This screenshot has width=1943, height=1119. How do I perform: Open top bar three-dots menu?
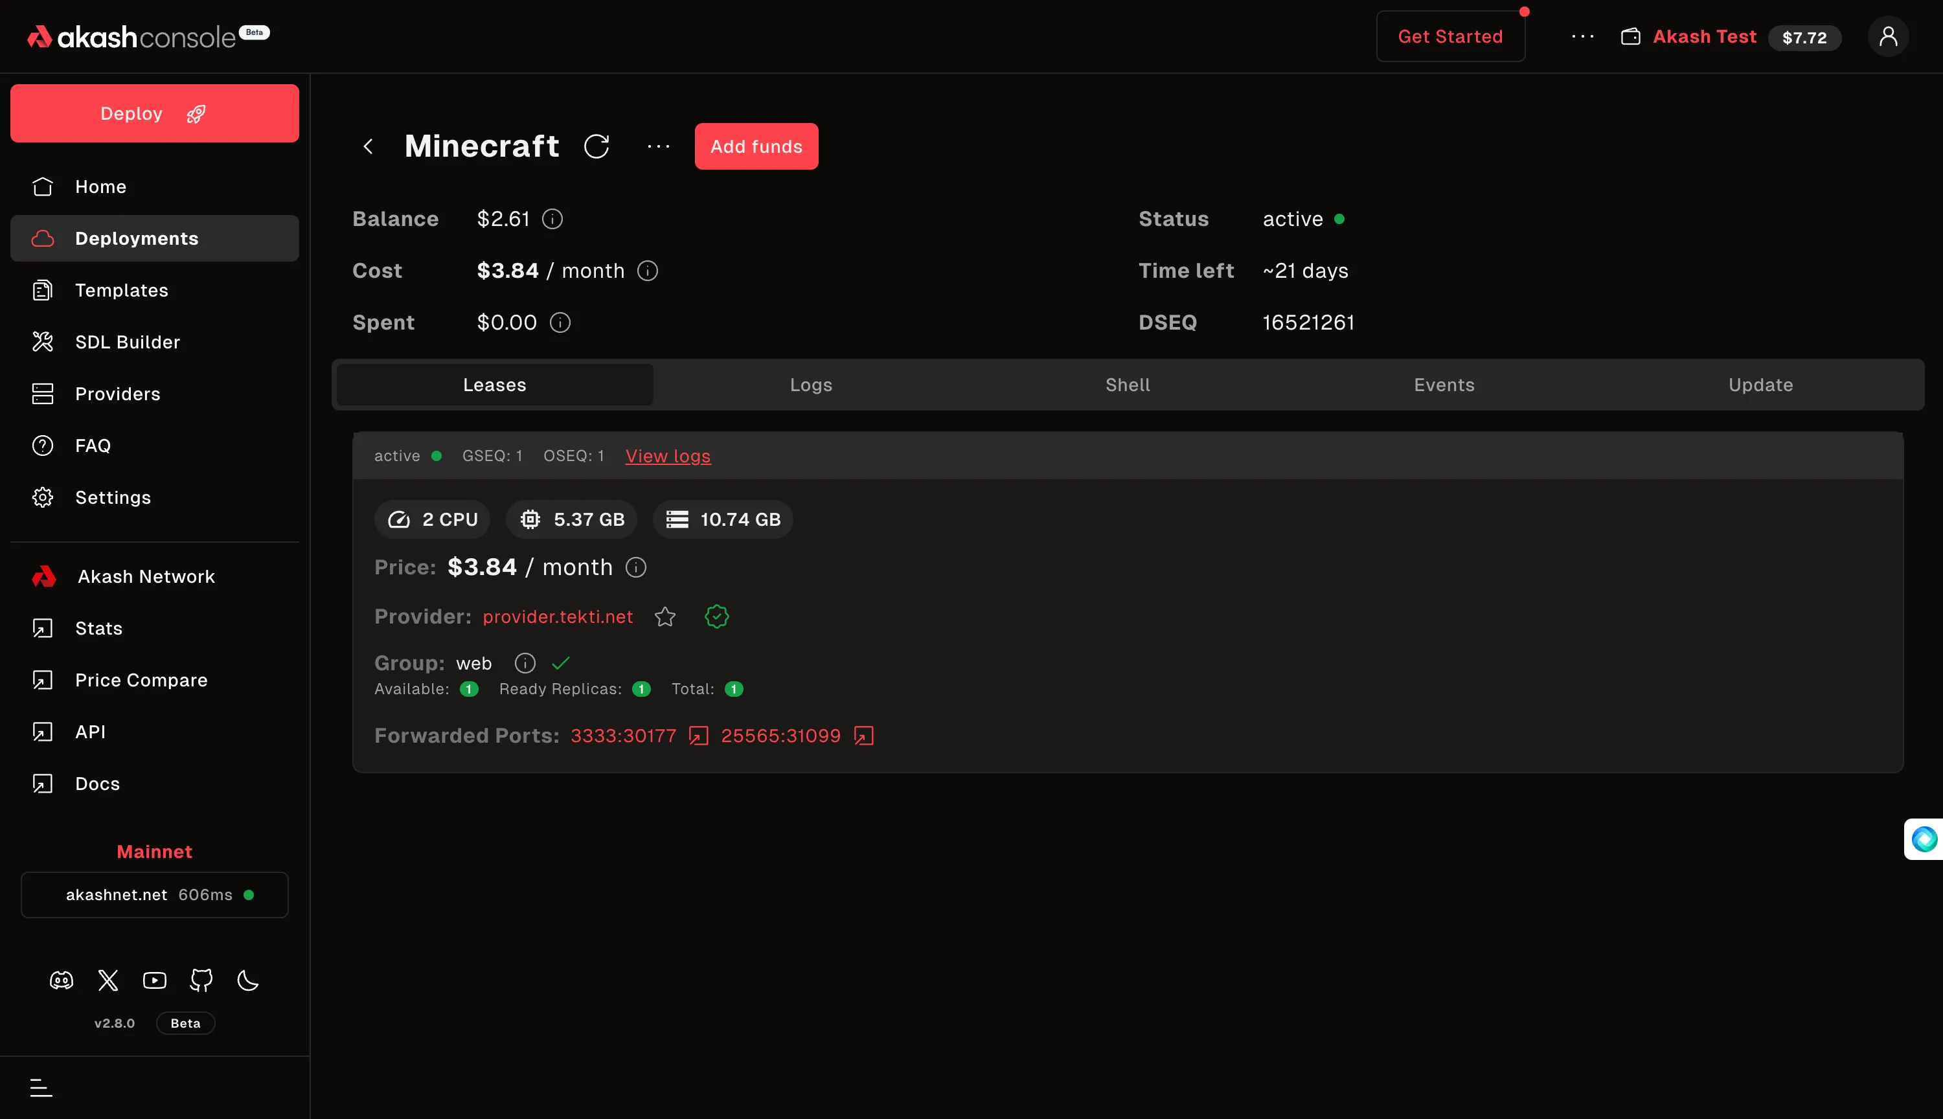(1582, 36)
